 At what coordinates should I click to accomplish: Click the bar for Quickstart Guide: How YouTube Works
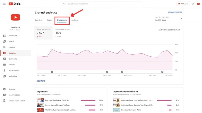coord(164,100)
